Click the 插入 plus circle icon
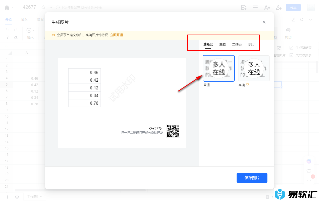 click(29, 30)
